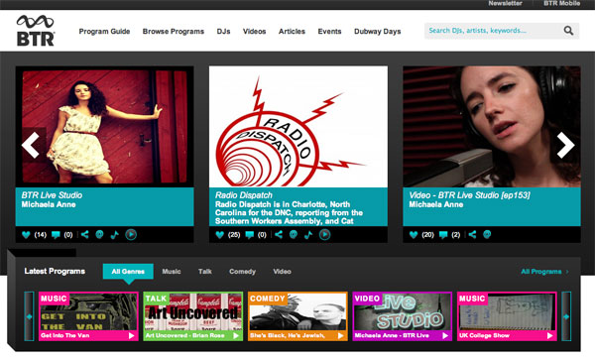Advance to the next featured slide arrow
This screenshot has height=360, width=595.
[565, 145]
